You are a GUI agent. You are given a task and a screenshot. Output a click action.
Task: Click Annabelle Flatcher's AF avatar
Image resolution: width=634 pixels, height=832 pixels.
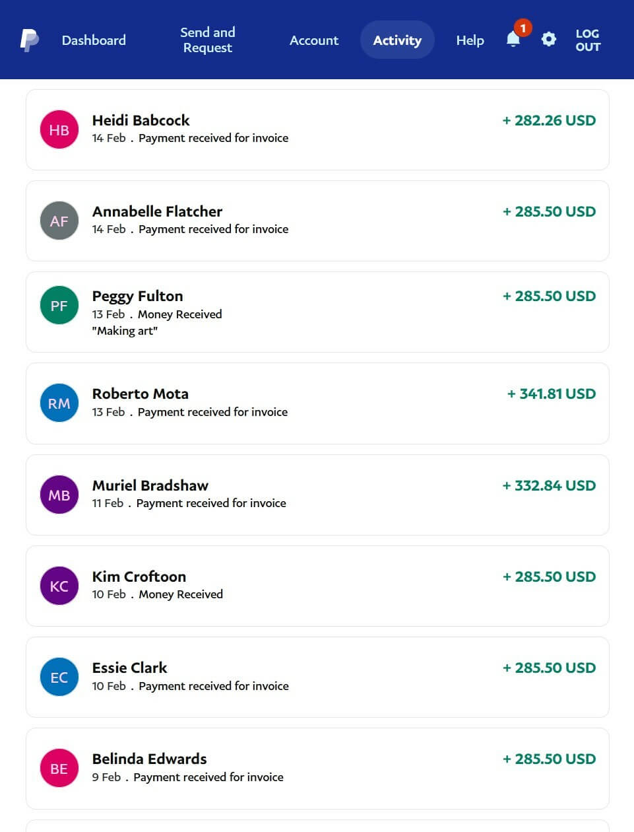click(x=59, y=221)
